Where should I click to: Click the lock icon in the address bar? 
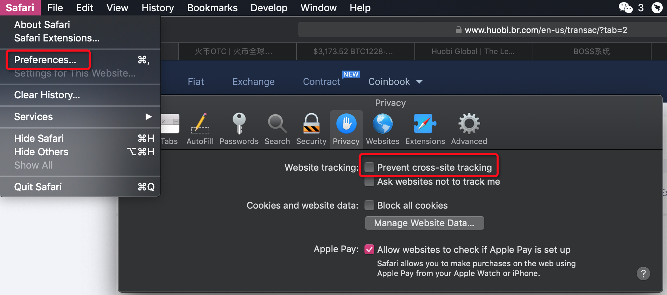click(458, 29)
